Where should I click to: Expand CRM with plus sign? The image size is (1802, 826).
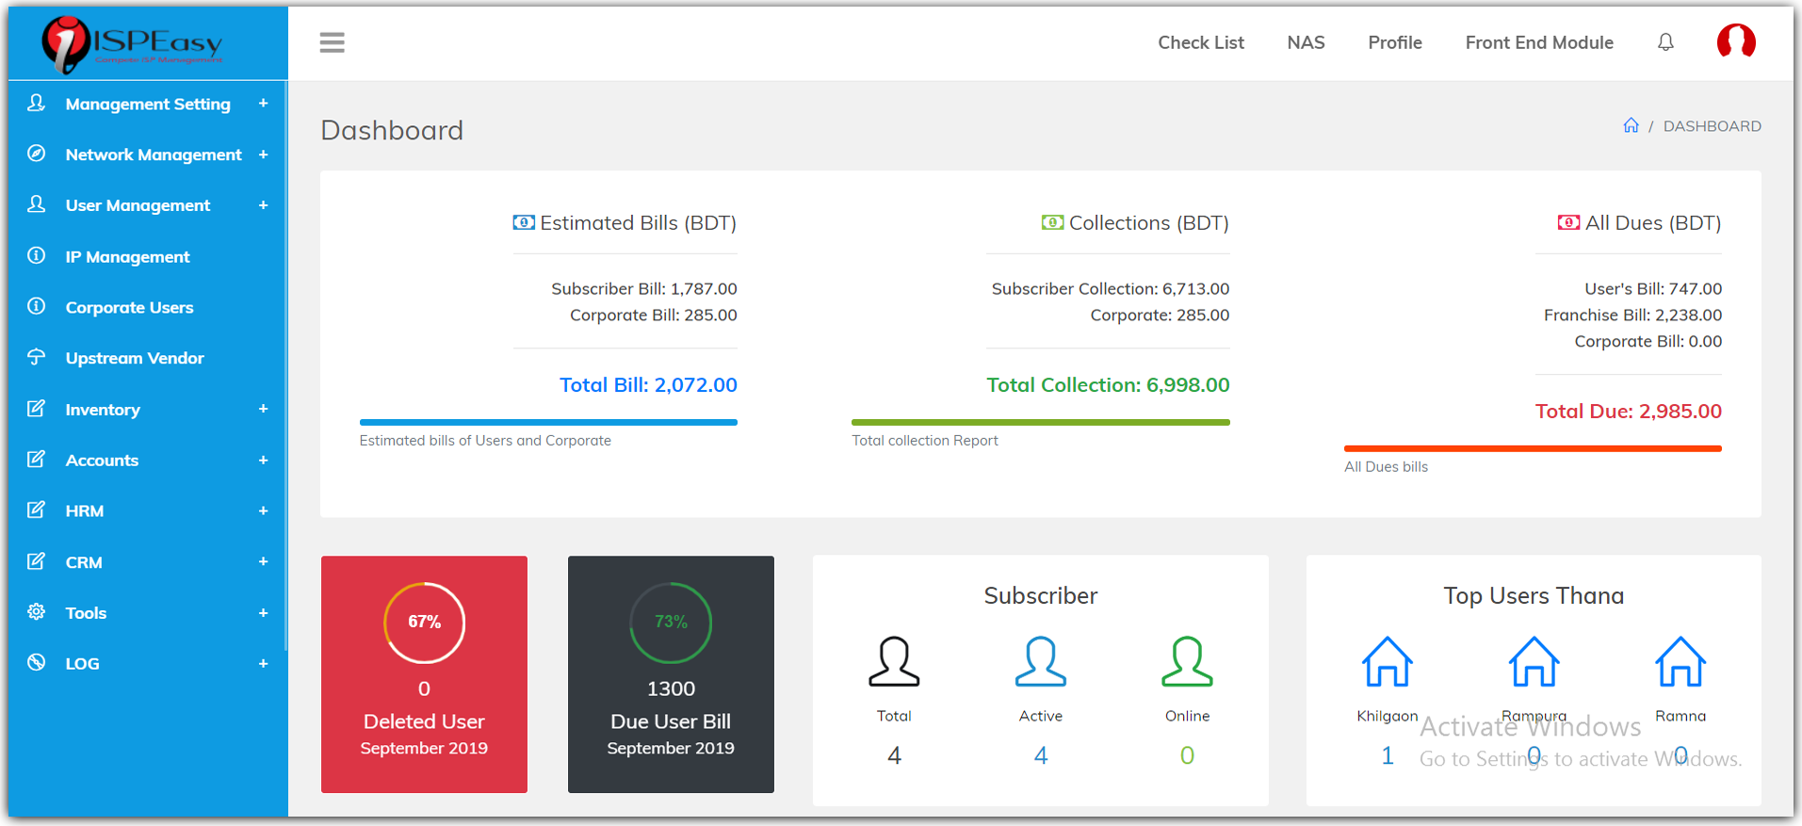264,561
